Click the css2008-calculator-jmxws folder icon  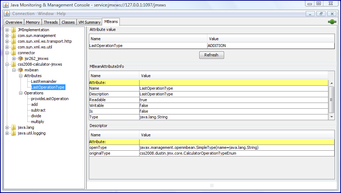point(14,64)
